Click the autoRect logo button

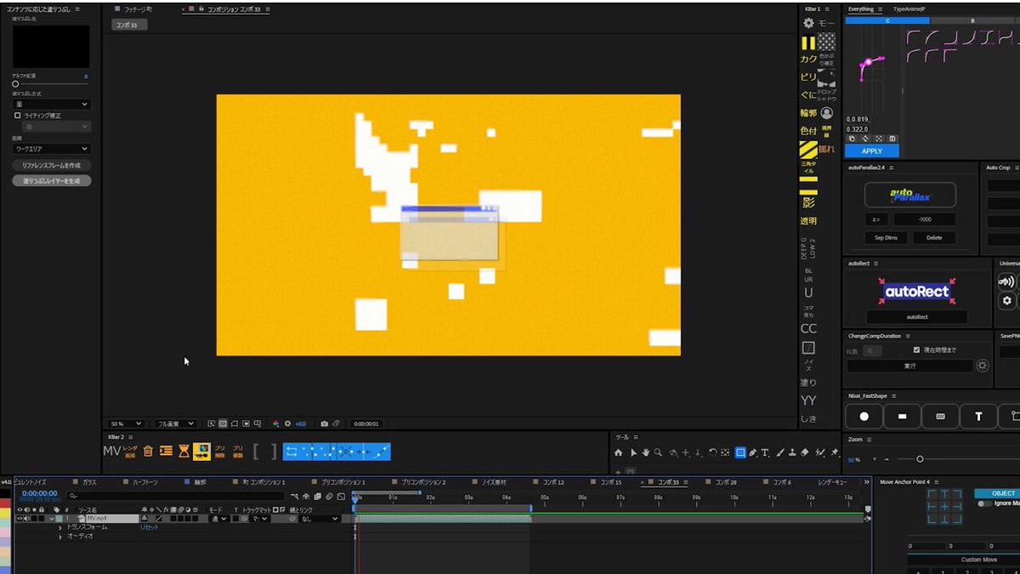coord(916,292)
